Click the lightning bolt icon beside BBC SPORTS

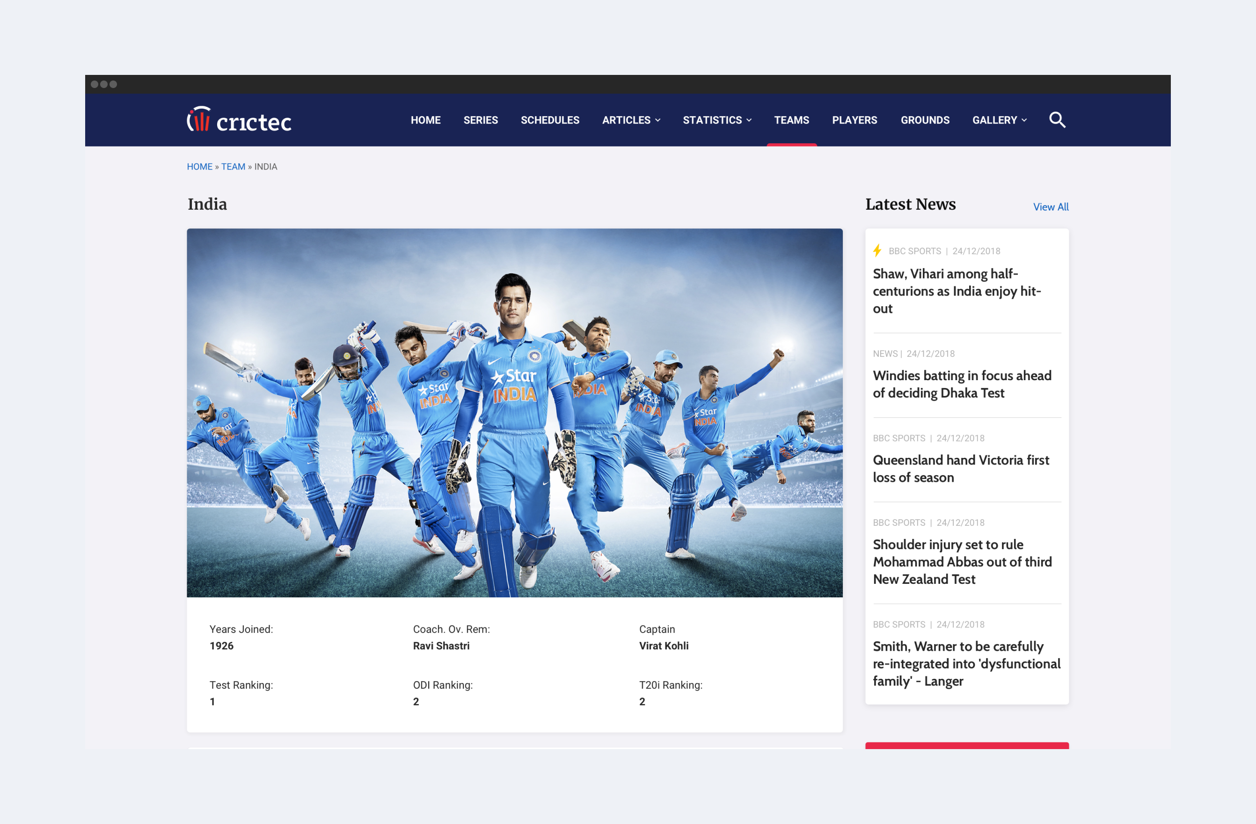tap(877, 251)
